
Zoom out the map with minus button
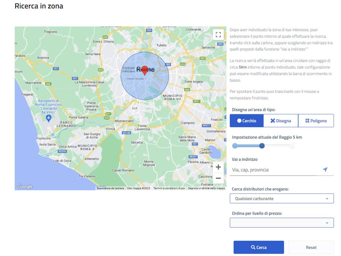(218, 178)
